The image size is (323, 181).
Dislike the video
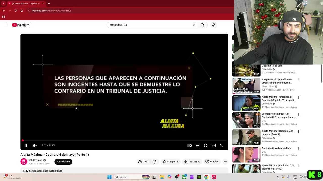(x=155, y=162)
